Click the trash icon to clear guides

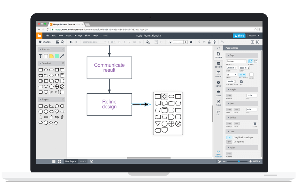255,123
